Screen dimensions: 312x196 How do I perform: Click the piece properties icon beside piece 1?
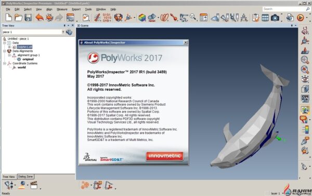click(x=69, y=32)
